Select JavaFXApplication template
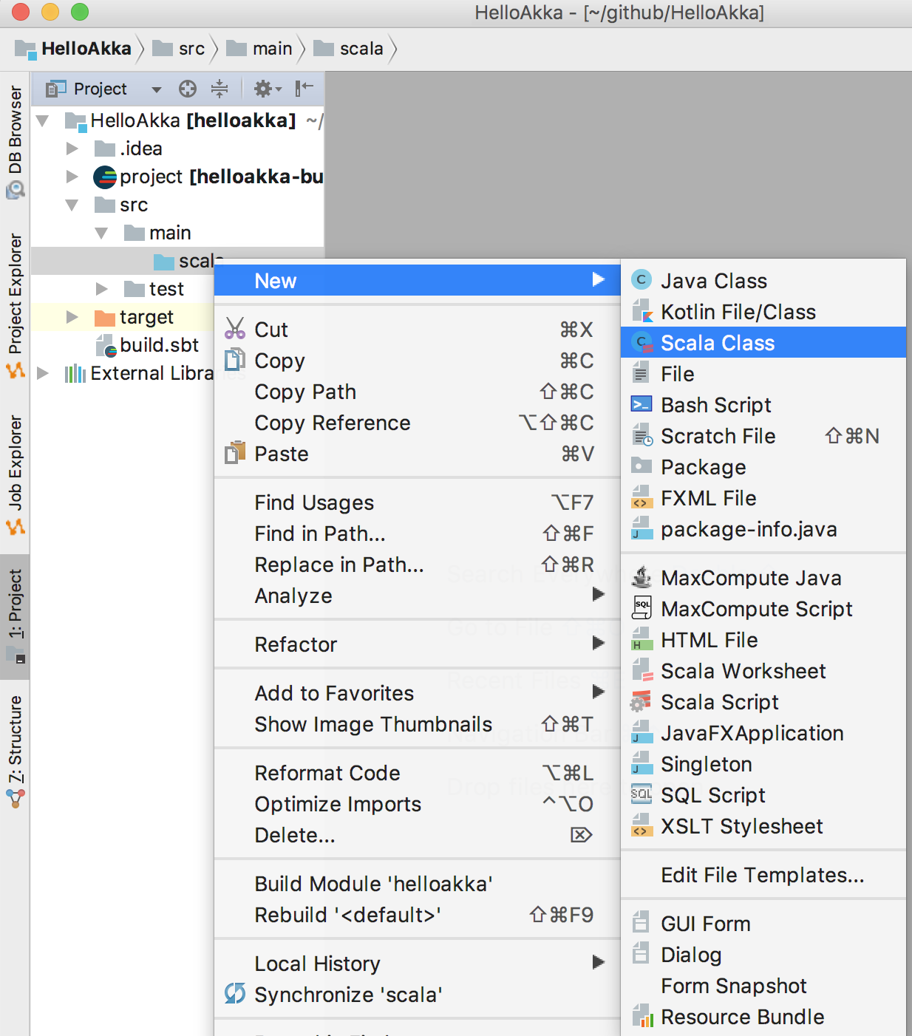This screenshot has height=1036, width=912. click(x=763, y=732)
